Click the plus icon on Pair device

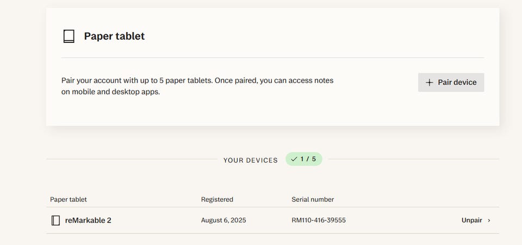(x=430, y=83)
